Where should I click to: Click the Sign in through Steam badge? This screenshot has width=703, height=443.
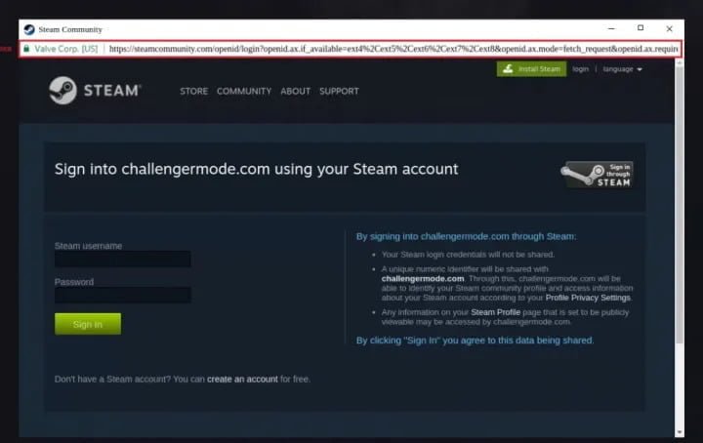(x=597, y=175)
